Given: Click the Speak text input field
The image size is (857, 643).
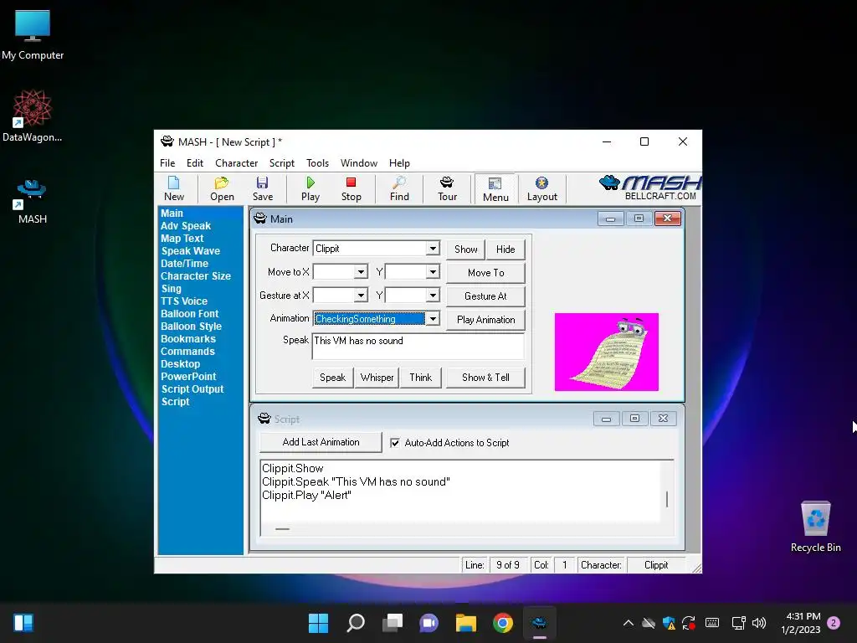Looking at the screenshot, I should [x=418, y=347].
